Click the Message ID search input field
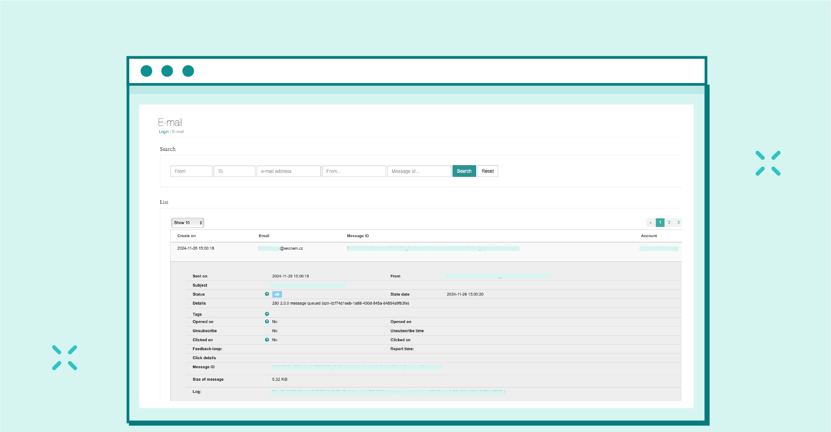Image resolution: width=831 pixels, height=432 pixels. coord(419,171)
